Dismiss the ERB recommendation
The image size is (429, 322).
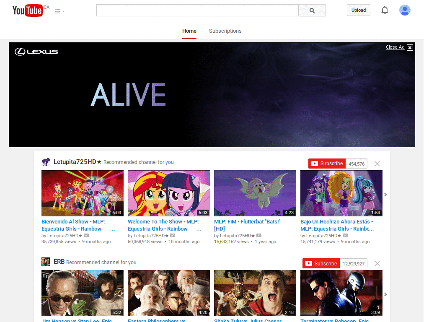click(x=377, y=263)
